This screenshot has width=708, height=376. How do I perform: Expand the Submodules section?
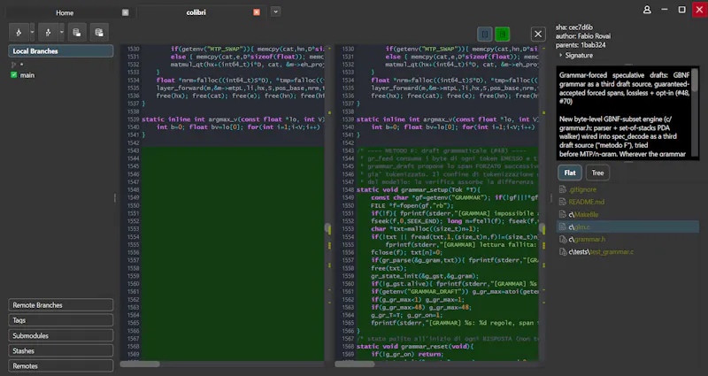click(60, 335)
